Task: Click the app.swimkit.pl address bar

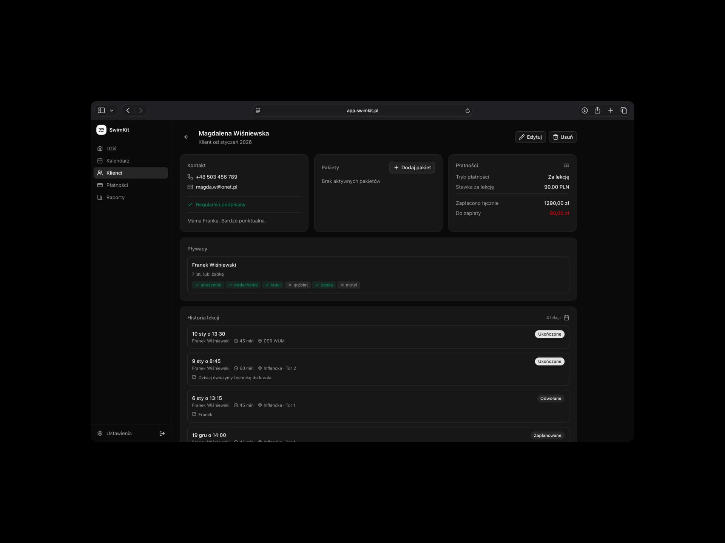Action: [x=362, y=110]
